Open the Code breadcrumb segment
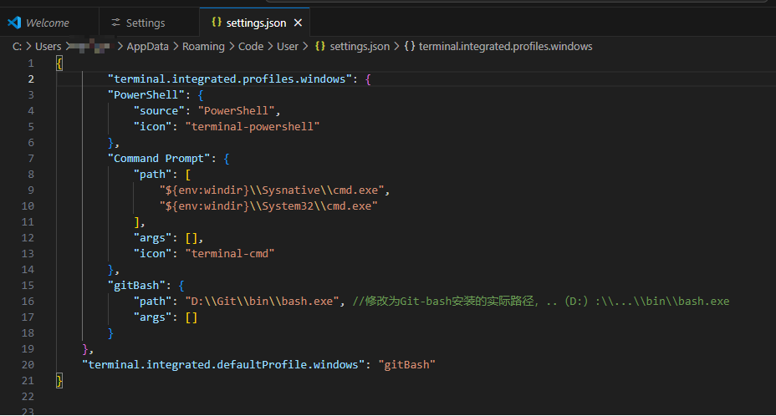The width and height of the screenshot is (776, 416). 251,47
